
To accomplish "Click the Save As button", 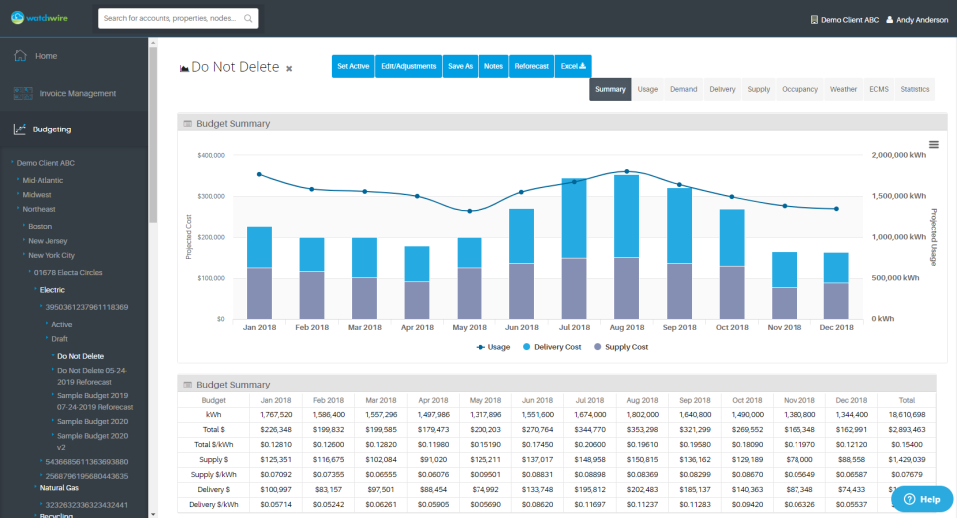I will click(x=461, y=66).
